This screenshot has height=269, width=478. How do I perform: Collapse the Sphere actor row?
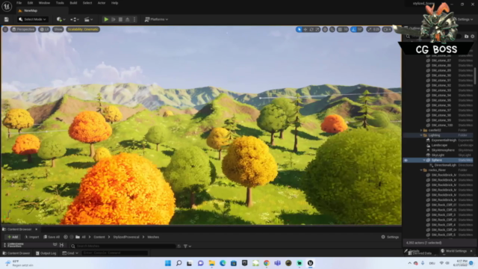(424, 160)
